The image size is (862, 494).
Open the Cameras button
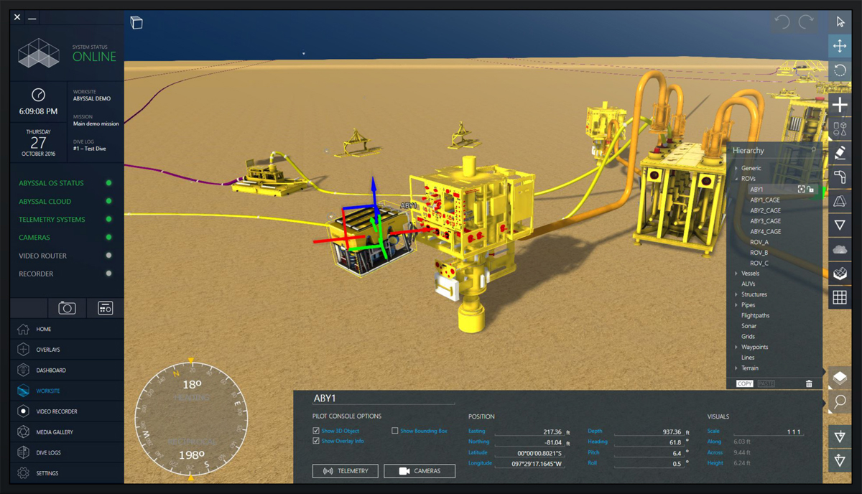(420, 471)
